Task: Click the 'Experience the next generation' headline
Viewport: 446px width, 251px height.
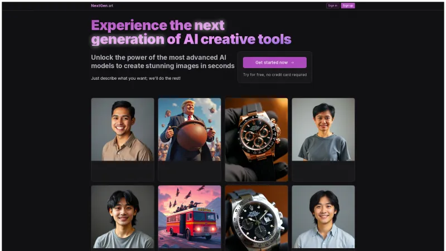Action: (x=191, y=32)
